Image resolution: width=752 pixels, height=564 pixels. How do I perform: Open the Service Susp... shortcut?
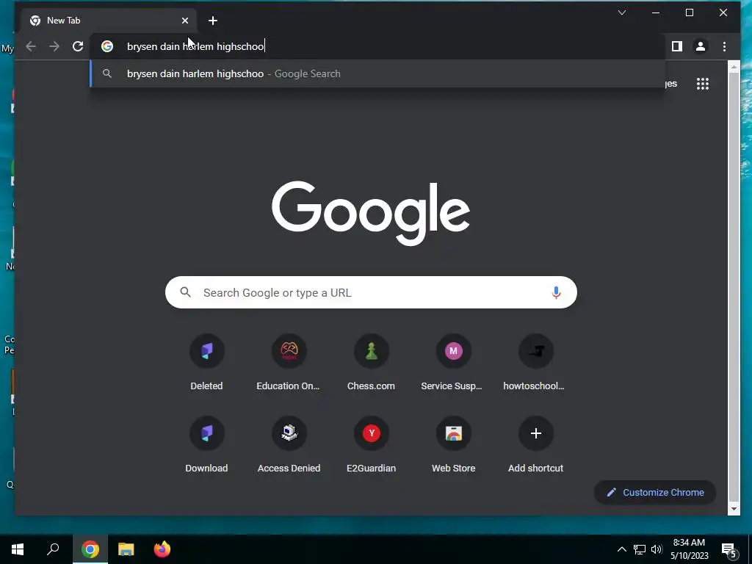453,363
